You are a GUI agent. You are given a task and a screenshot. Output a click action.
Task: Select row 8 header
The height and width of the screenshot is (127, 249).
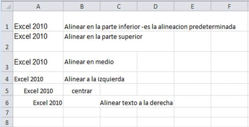pyautogui.click(x=7, y=122)
